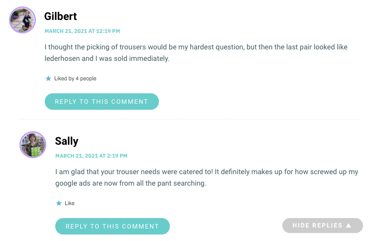
Task: Click Gilbert's comment text about trousers
Action: (x=196, y=52)
